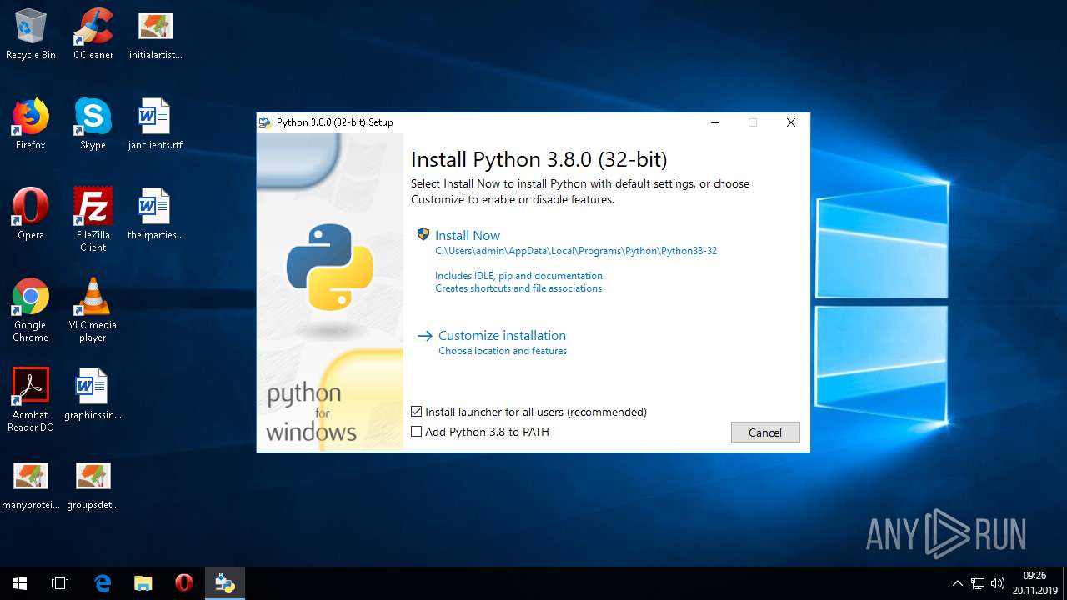The width and height of the screenshot is (1067, 600).
Task: Select the Python installer taskbar button
Action: pos(225,583)
